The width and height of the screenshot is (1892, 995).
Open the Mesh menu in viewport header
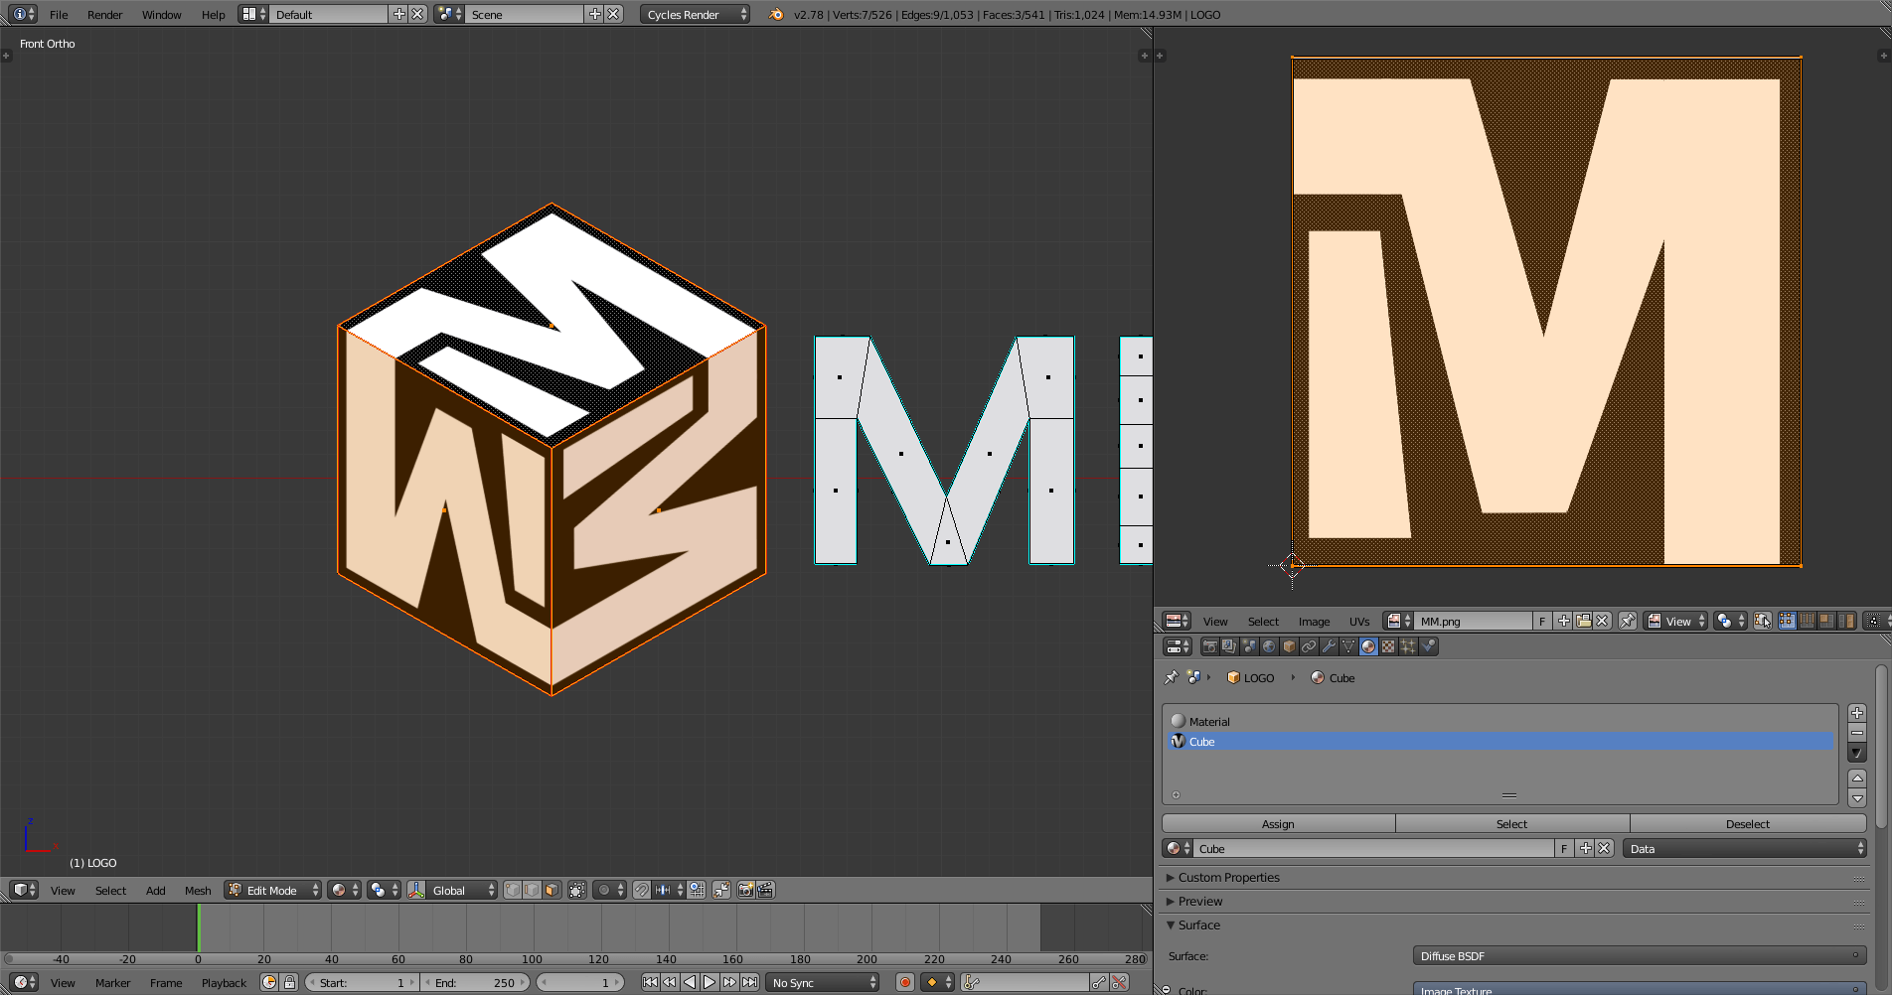pyautogui.click(x=198, y=890)
